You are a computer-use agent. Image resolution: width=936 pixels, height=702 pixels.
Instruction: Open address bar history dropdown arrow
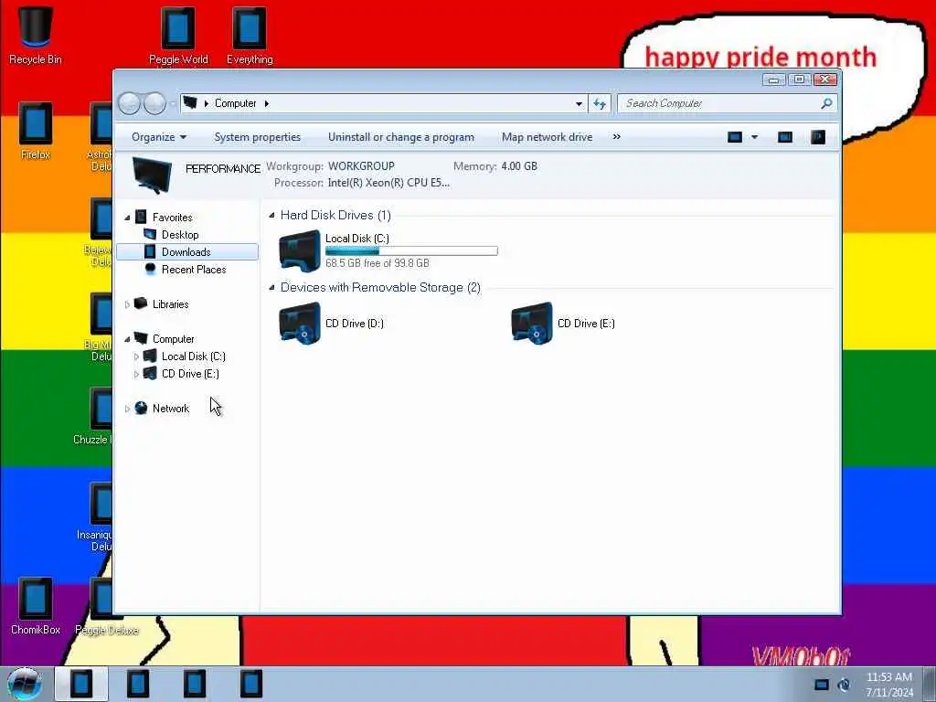point(579,104)
